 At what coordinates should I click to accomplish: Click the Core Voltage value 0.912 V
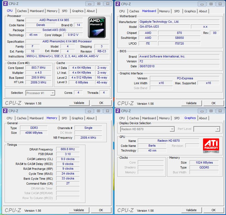click(x=73, y=35)
